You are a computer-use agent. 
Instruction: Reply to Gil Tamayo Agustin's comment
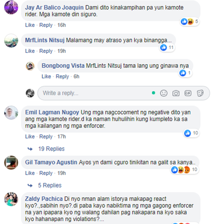[x=46, y=173]
